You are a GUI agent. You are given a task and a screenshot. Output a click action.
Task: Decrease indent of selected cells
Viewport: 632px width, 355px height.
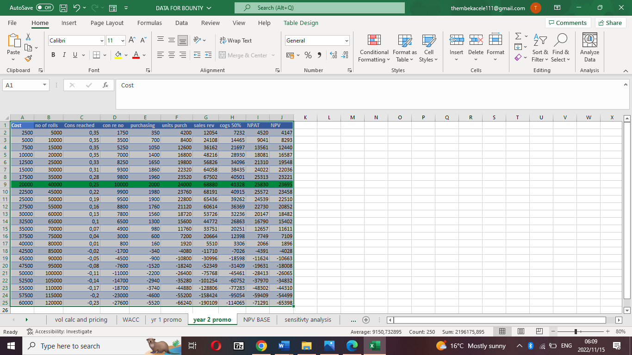[x=196, y=55]
